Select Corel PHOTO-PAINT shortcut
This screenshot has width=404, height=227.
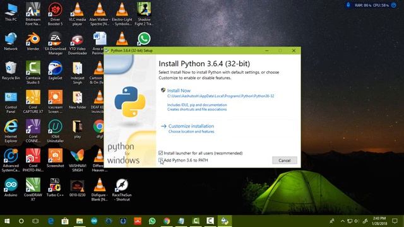tap(33, 161)
